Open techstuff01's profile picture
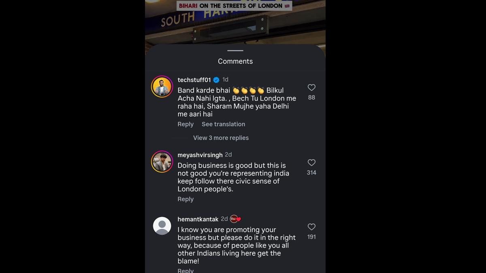Screen dimensions: 486x273 (162, 87)
